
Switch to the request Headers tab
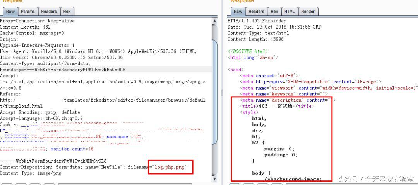pos(49,12)
